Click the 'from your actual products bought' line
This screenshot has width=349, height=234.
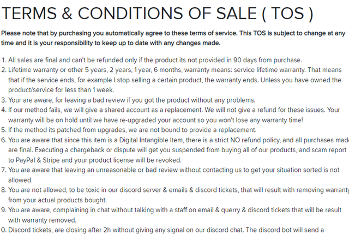pyautogui.click(x=57, y=200)
